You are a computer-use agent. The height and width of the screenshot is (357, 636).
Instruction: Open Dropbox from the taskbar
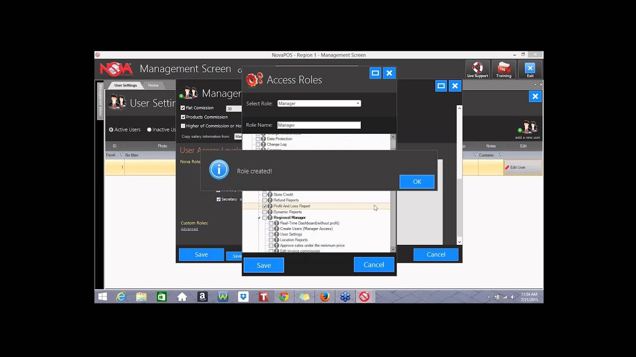(x=243, y=297)
